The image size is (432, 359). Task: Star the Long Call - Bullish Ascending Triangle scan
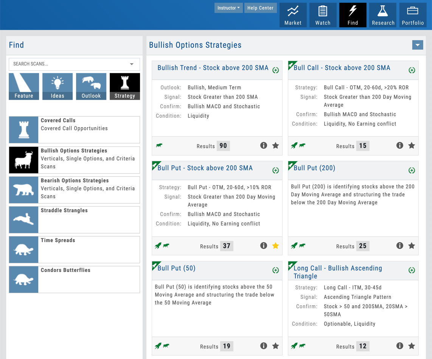click(412, 346)
